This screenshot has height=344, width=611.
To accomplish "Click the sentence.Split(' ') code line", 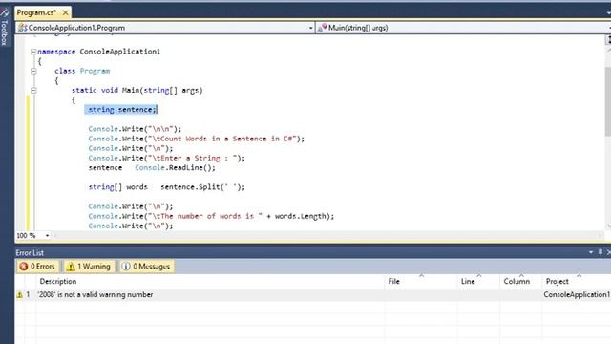I will (x=167, y=187).
